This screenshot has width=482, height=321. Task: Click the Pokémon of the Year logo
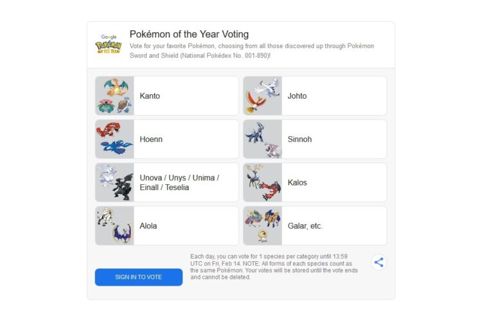point(108,44)
